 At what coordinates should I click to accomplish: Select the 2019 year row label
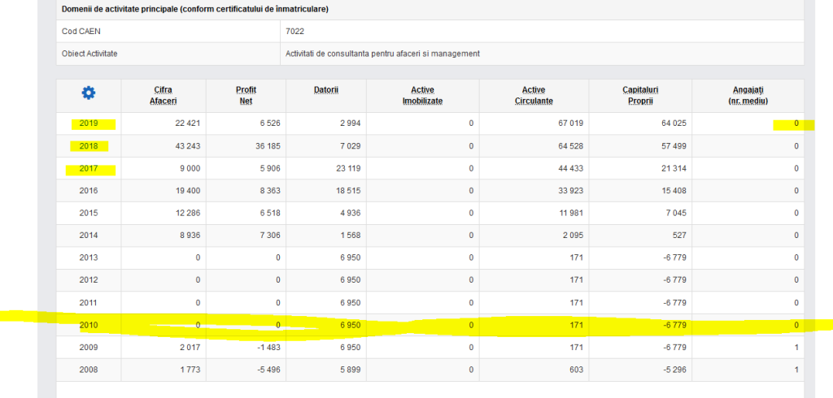point(89,123)
